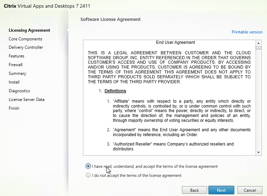267x196 pixels.
Task: Click the license scrollbar thumb
Action: tap(258, 48)
